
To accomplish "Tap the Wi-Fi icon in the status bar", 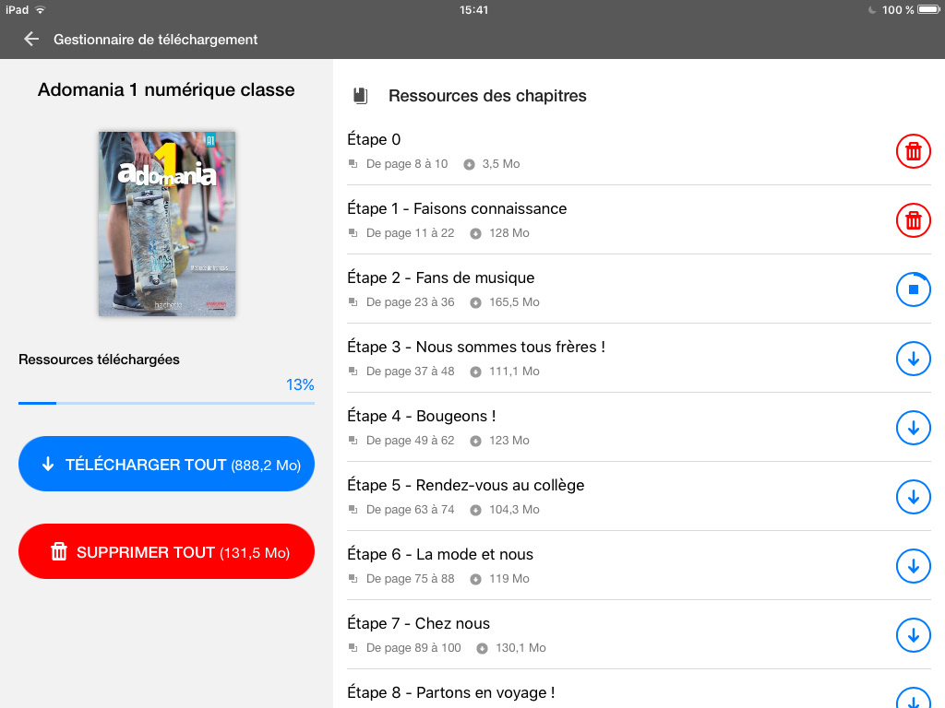I will point(41,9).
